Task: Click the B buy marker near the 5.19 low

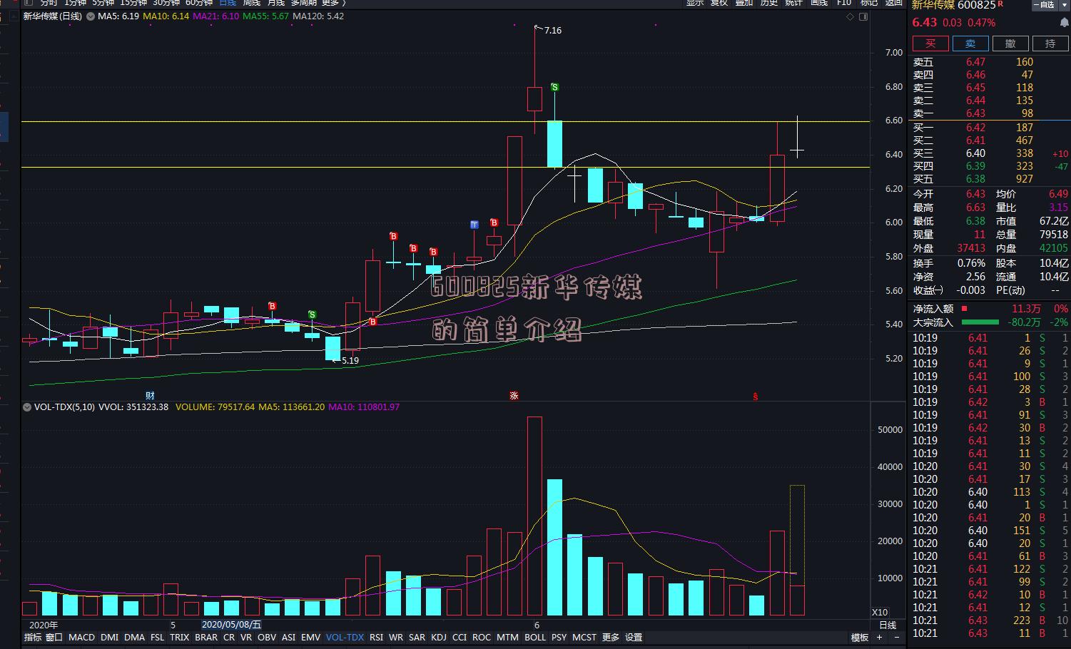Action: 372,322
